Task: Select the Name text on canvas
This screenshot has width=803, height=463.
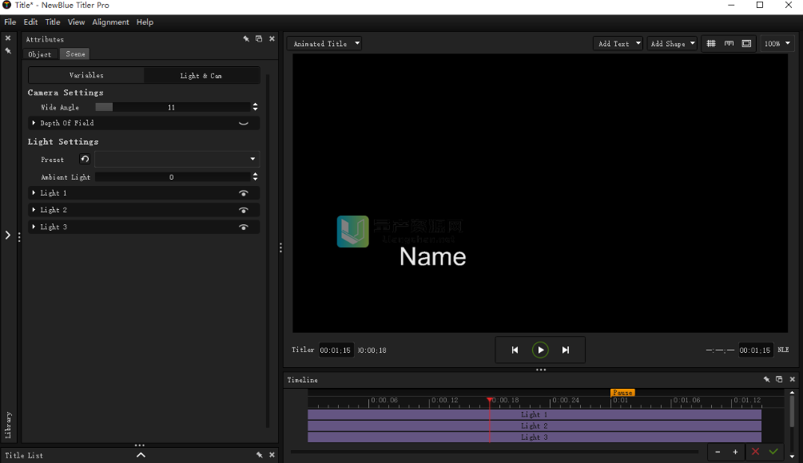Action: (x=433, y=256)
